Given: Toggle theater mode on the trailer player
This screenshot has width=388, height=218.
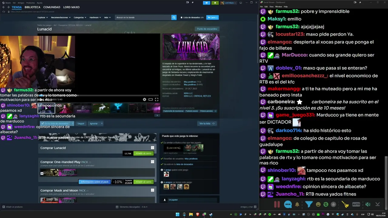Looking at the screenshot, I should 150,99.
